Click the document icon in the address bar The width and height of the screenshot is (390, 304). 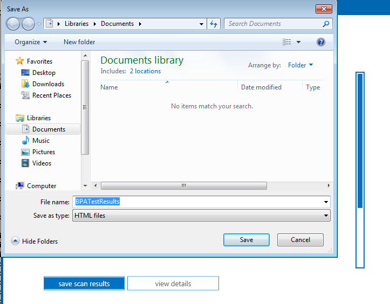[50, 24]
